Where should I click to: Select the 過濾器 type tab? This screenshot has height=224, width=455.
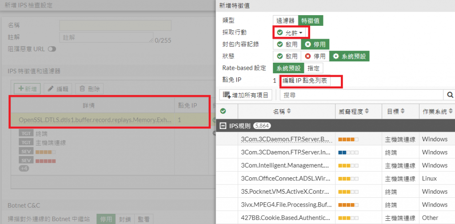pos(285,20)
